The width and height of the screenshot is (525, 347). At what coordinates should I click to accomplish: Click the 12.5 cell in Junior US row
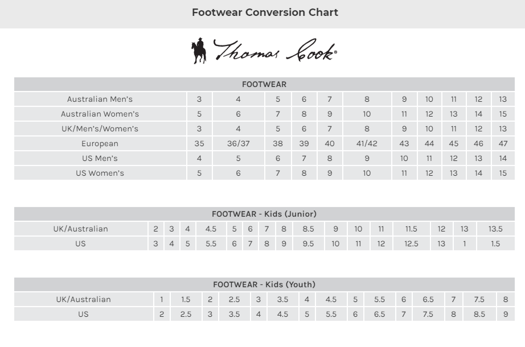411,243
